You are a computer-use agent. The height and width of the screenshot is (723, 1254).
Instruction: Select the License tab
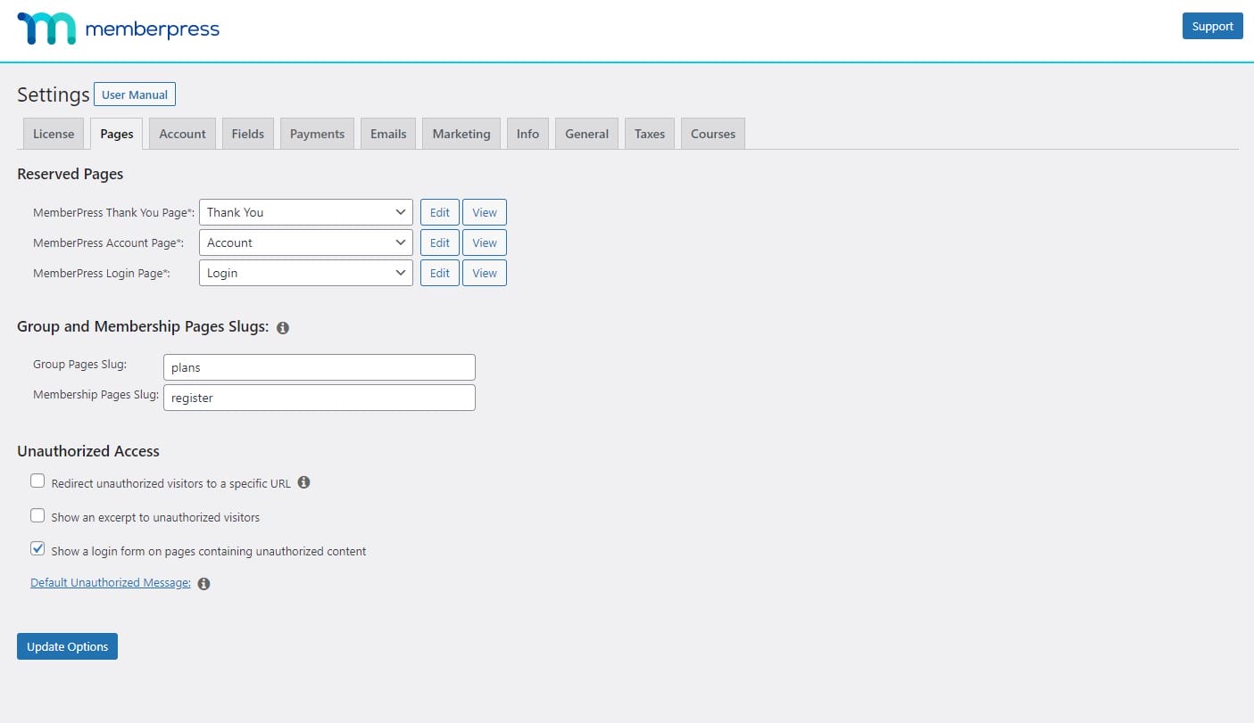pyautogui.click(x=54, y=134)
